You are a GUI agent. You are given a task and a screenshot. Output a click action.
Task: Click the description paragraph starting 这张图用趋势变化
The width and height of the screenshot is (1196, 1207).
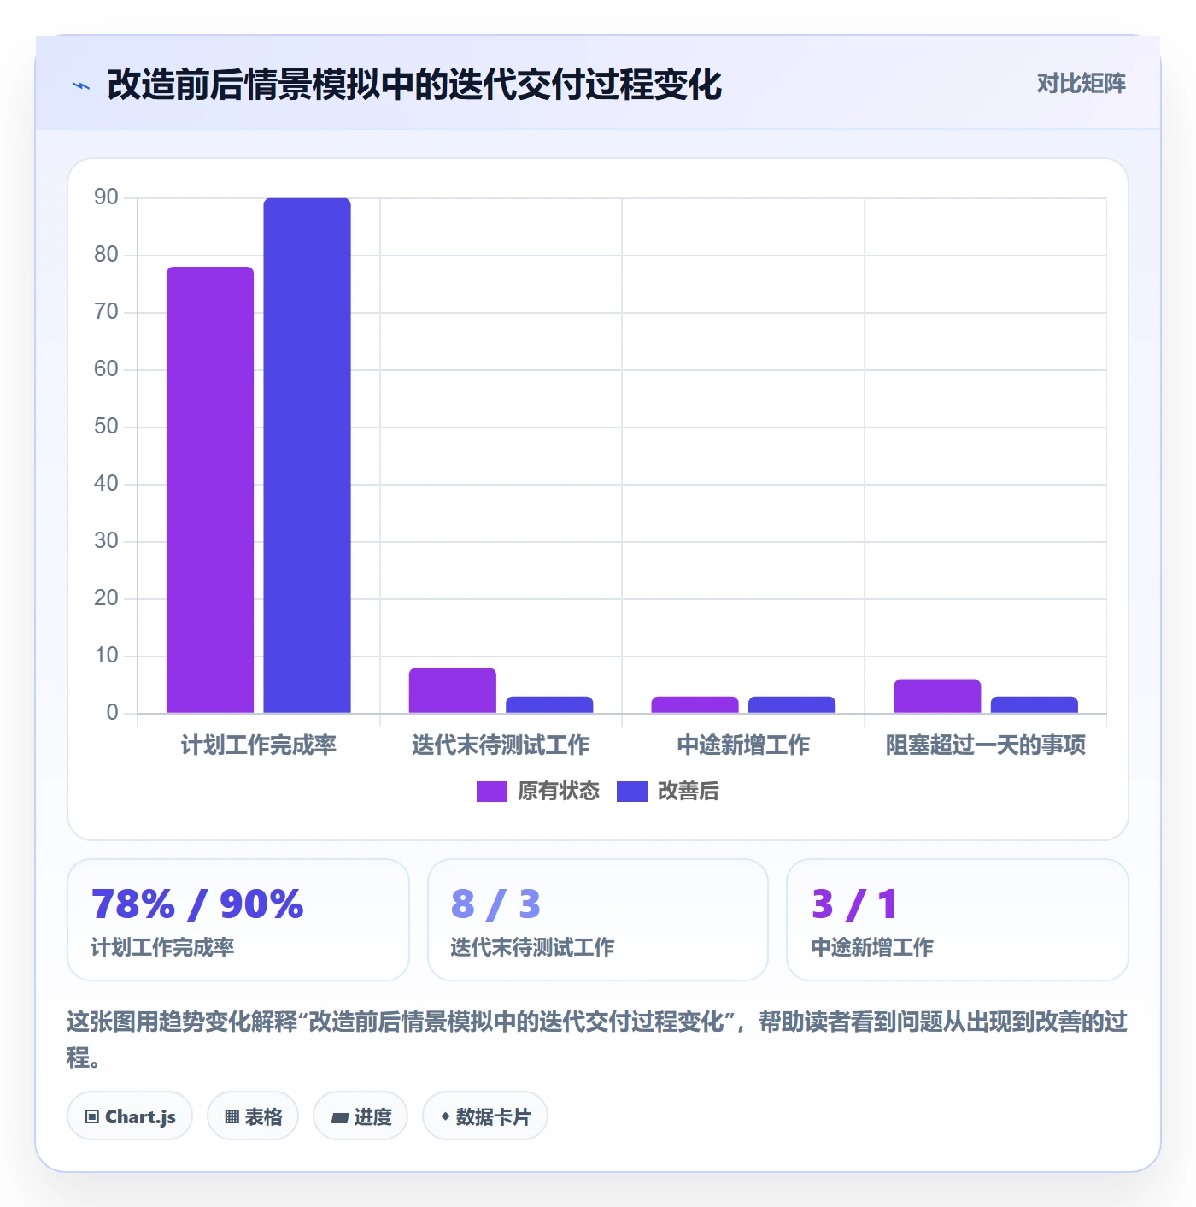point(597,1039)
